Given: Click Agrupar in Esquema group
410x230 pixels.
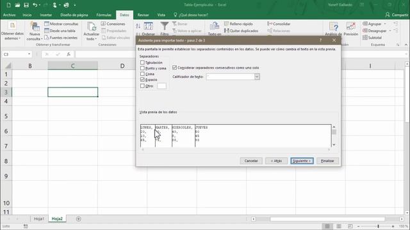Looking at the screenshot, I should [x=372, y=24].
